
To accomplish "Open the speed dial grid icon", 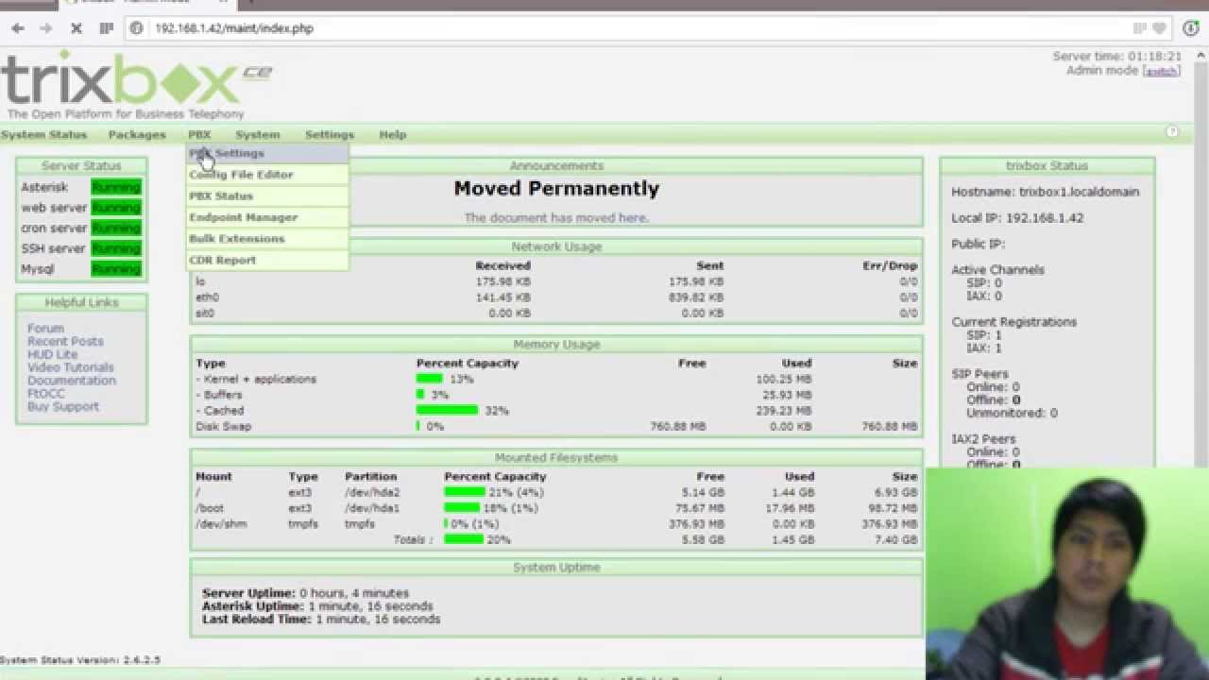I will 107,28.
